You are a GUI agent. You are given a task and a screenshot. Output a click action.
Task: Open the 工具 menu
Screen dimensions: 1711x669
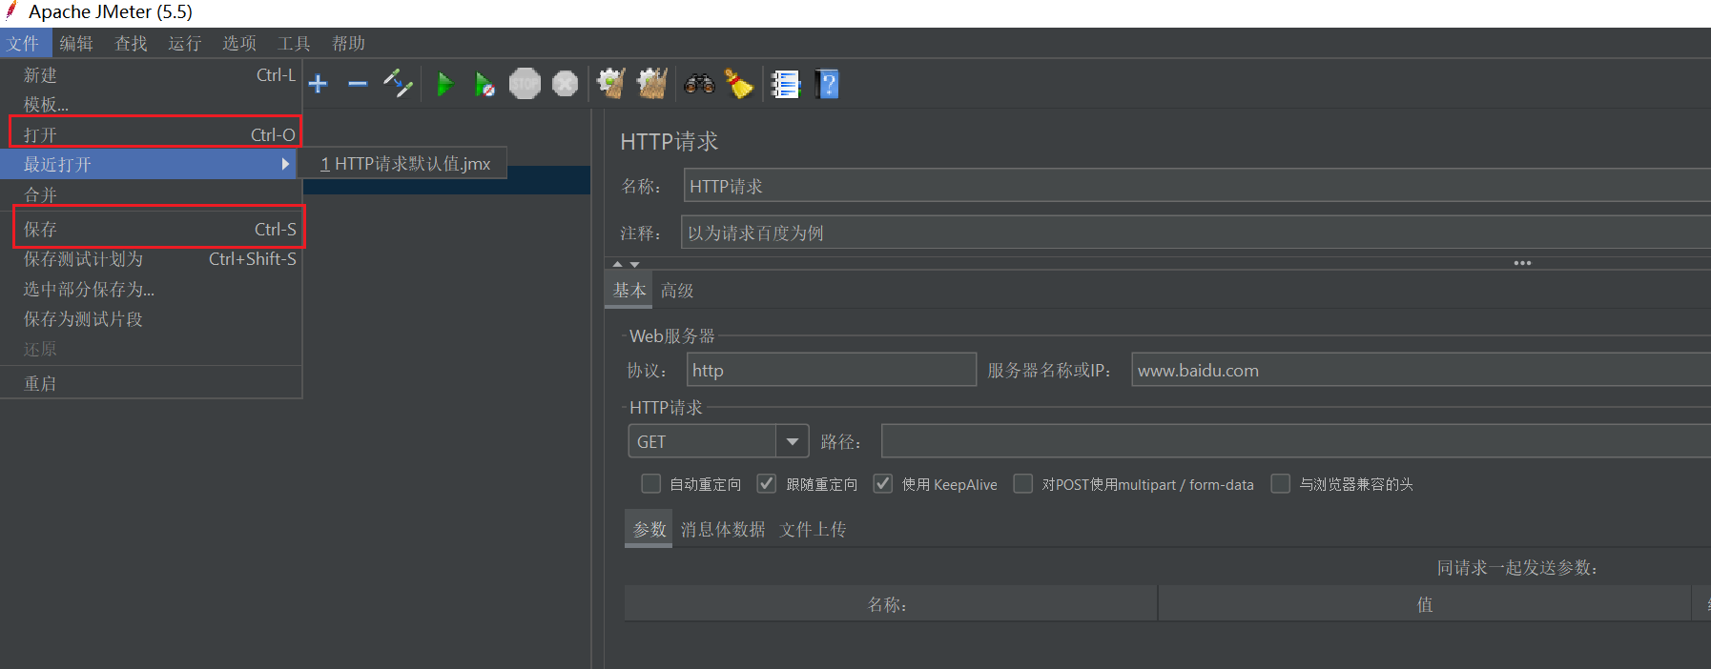tap(294, 43)
